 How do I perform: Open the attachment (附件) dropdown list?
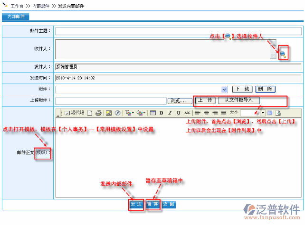pos(224,89)
